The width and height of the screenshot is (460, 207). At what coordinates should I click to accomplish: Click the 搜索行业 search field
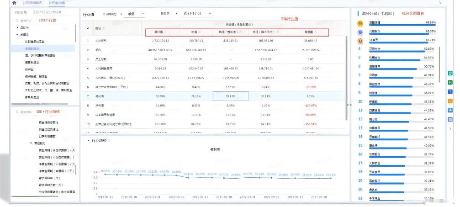(x=27, y=21)
